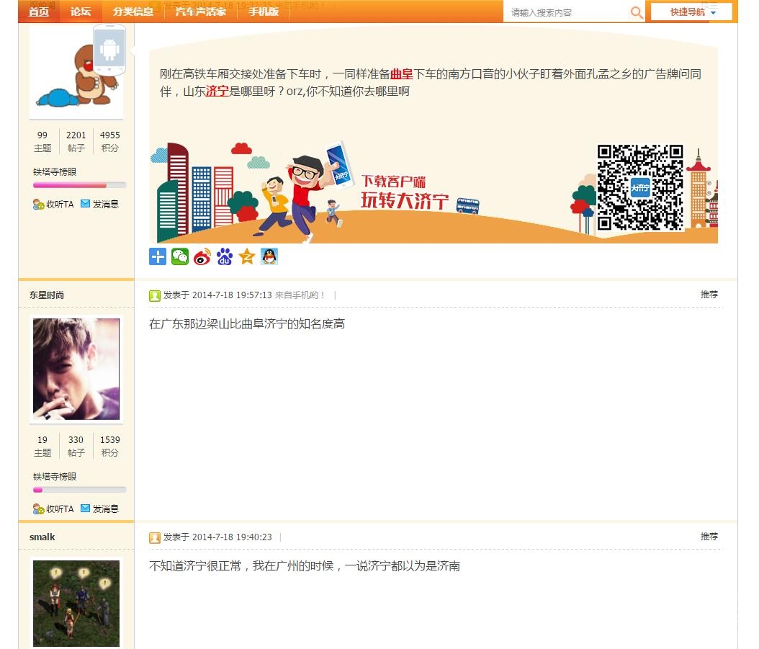Click 推荐 on 东星时尚's reply

[x=709, y=294]
